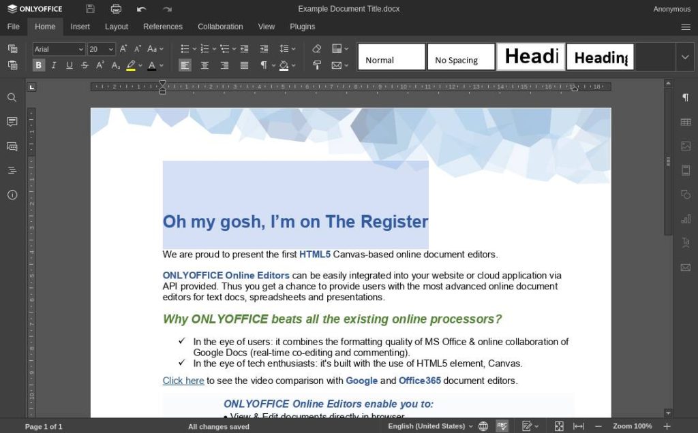698x433 pixels.
Task: Switch to the Insert tab
Action: coord(80,27)
